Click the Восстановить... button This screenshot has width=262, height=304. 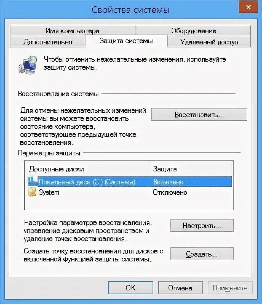199,115
